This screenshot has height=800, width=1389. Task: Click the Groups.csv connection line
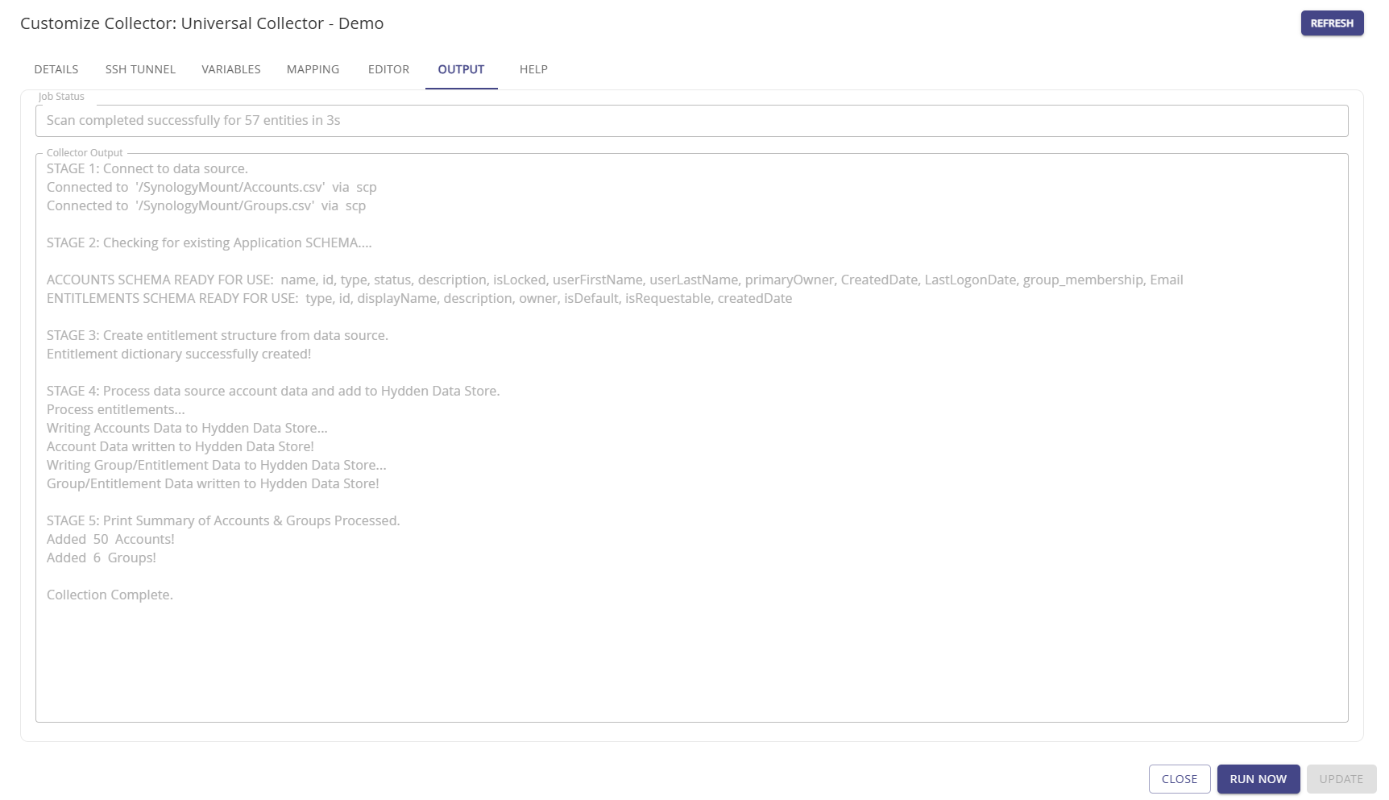coord(205,206)
